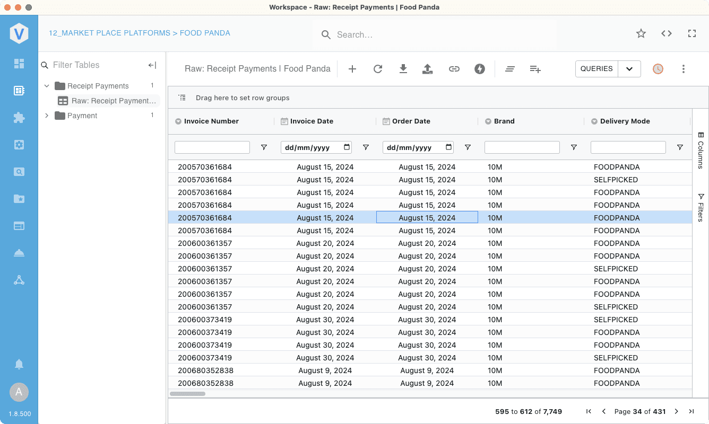Viewport: 709px width, 424px height.
Task: Go to the last page
Action: tap(691, 411)
